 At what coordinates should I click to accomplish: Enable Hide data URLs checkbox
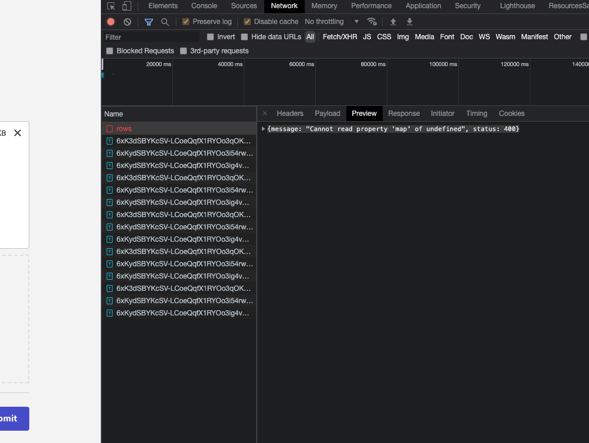pos(244,37)
